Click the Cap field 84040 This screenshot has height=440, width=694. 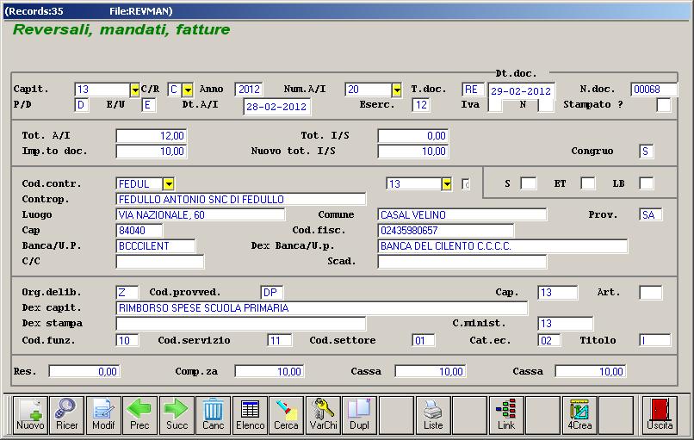pyautogui.click(x=139, y=231)
